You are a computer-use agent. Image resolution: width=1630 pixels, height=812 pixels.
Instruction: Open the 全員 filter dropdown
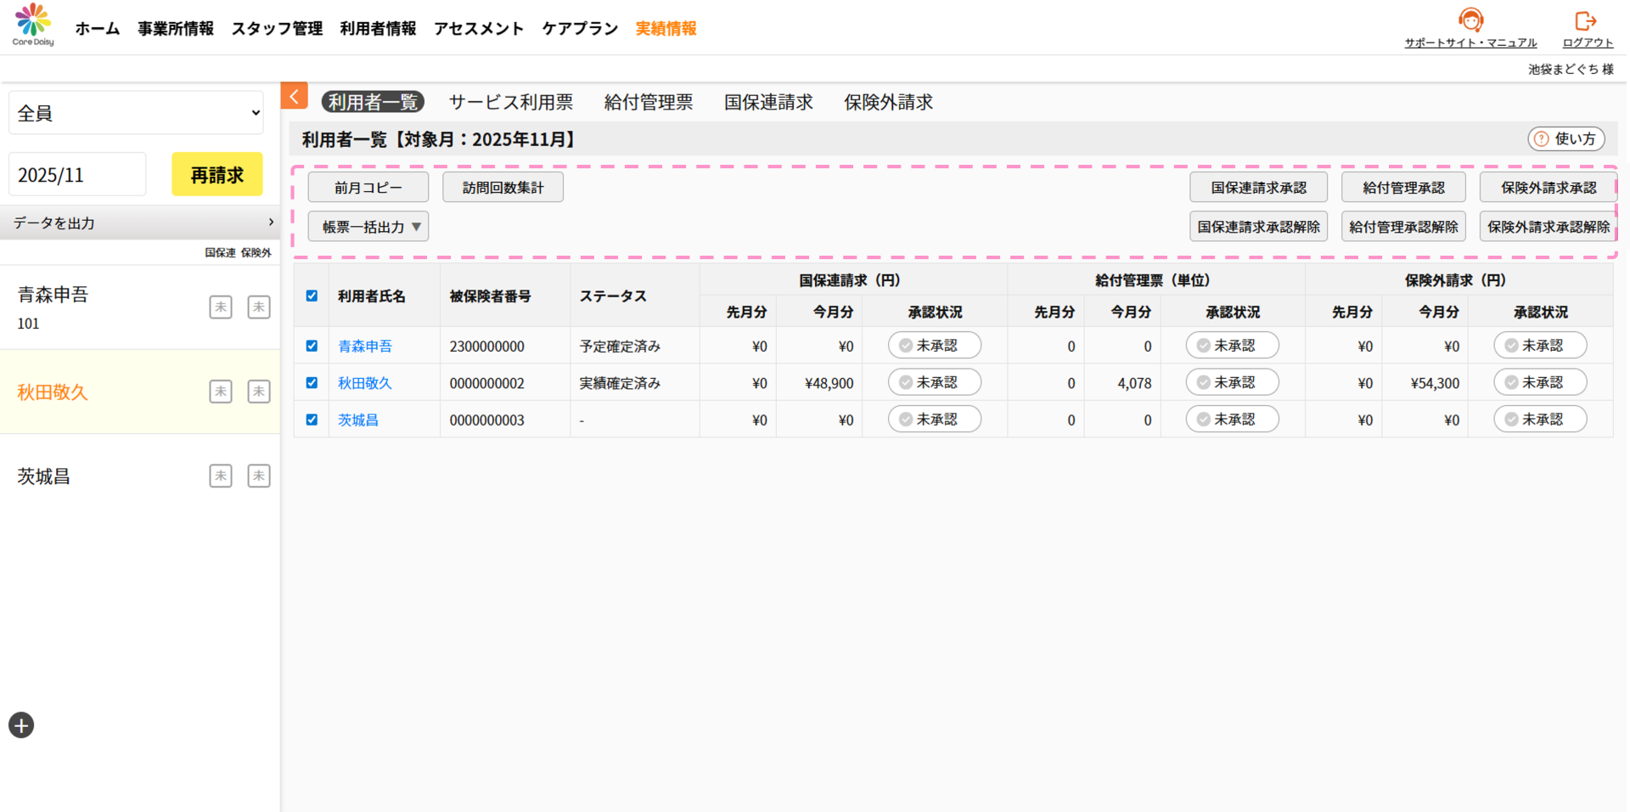click(136, 113)
